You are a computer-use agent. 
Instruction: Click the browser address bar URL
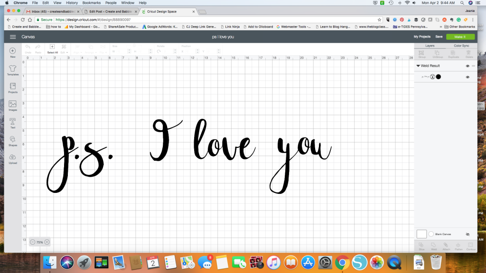(93, 19)
